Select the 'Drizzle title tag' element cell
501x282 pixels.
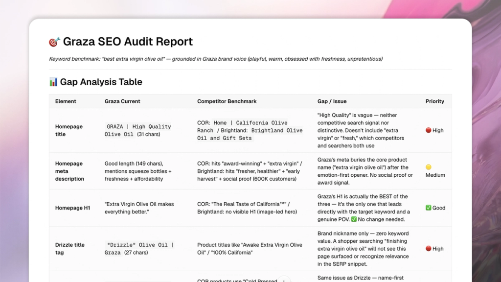[69, 249]
